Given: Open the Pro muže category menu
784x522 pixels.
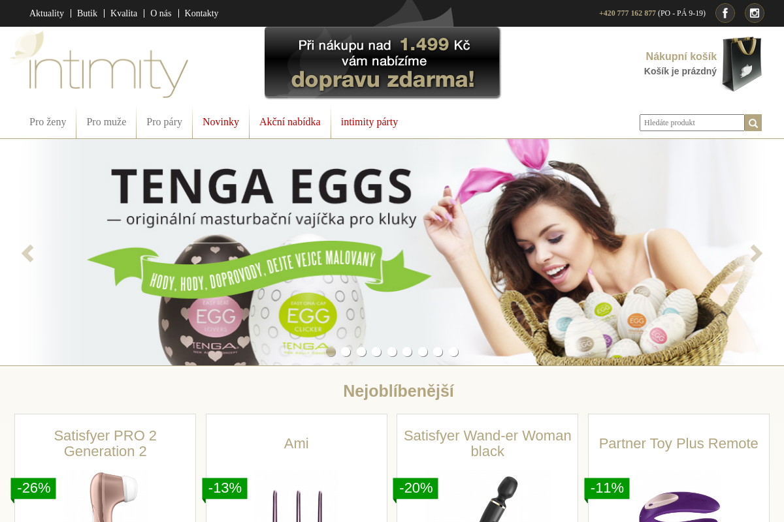Looking at the screenshot, I should click(106, 122).
